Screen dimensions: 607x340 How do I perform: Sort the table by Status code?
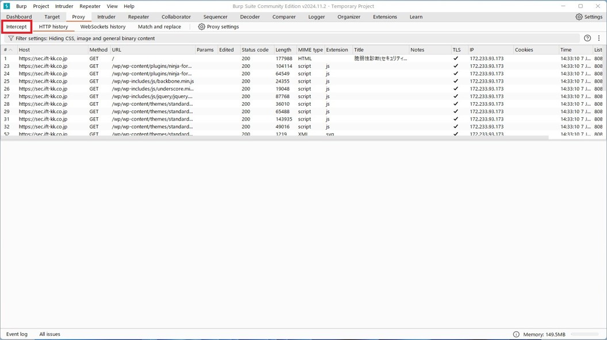pos(255,50)
